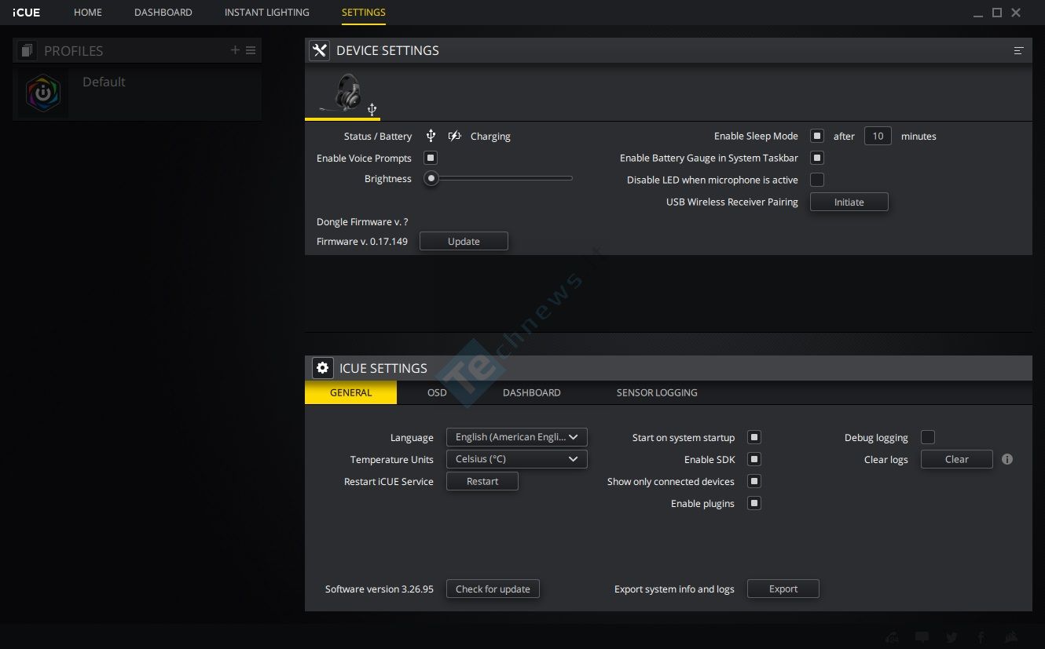The width and height of the screenshot is (1045, 649).
Task: Add a new profile with the plus icon
Action: coord(235,50)
